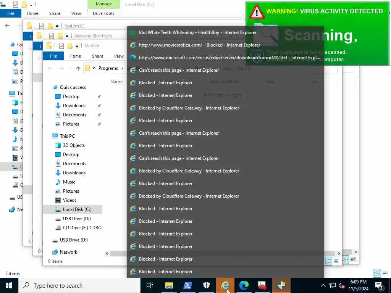Show hidden system tray icons
The height and width of the screenshot is (293, 391).
(323, 285)
